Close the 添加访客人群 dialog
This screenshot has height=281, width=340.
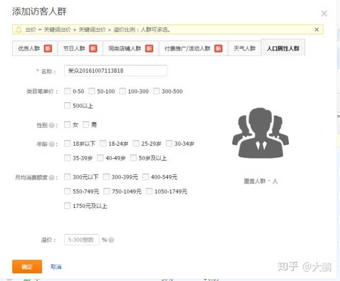[x=324, y=14]
